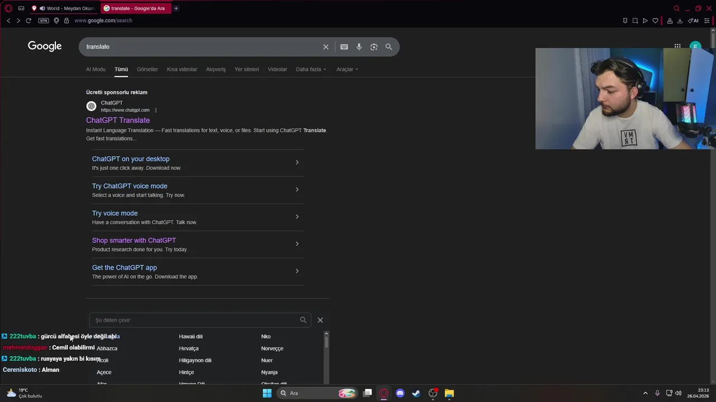The height and width of the screenshot is (402, 716).
Task: Bookmark page with heart icon
Action: [x=655, y=21]
